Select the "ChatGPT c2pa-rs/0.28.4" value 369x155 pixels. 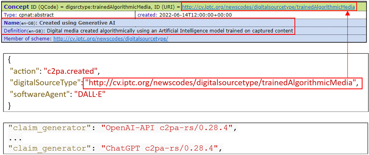pyautogui.click(x=160, y=148)
